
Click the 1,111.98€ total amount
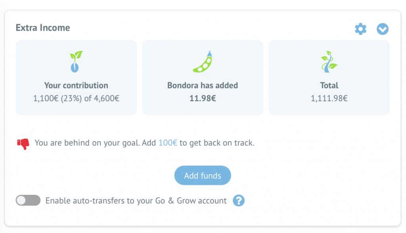tap(329, 98)
